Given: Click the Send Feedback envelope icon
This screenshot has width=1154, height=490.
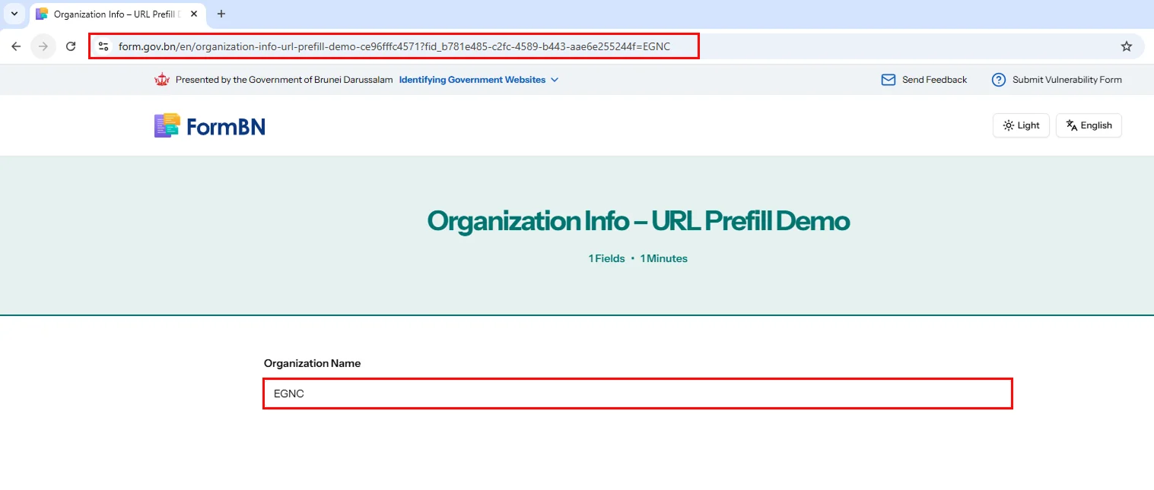Looking at the screenshot, I should tap(888, 80).
